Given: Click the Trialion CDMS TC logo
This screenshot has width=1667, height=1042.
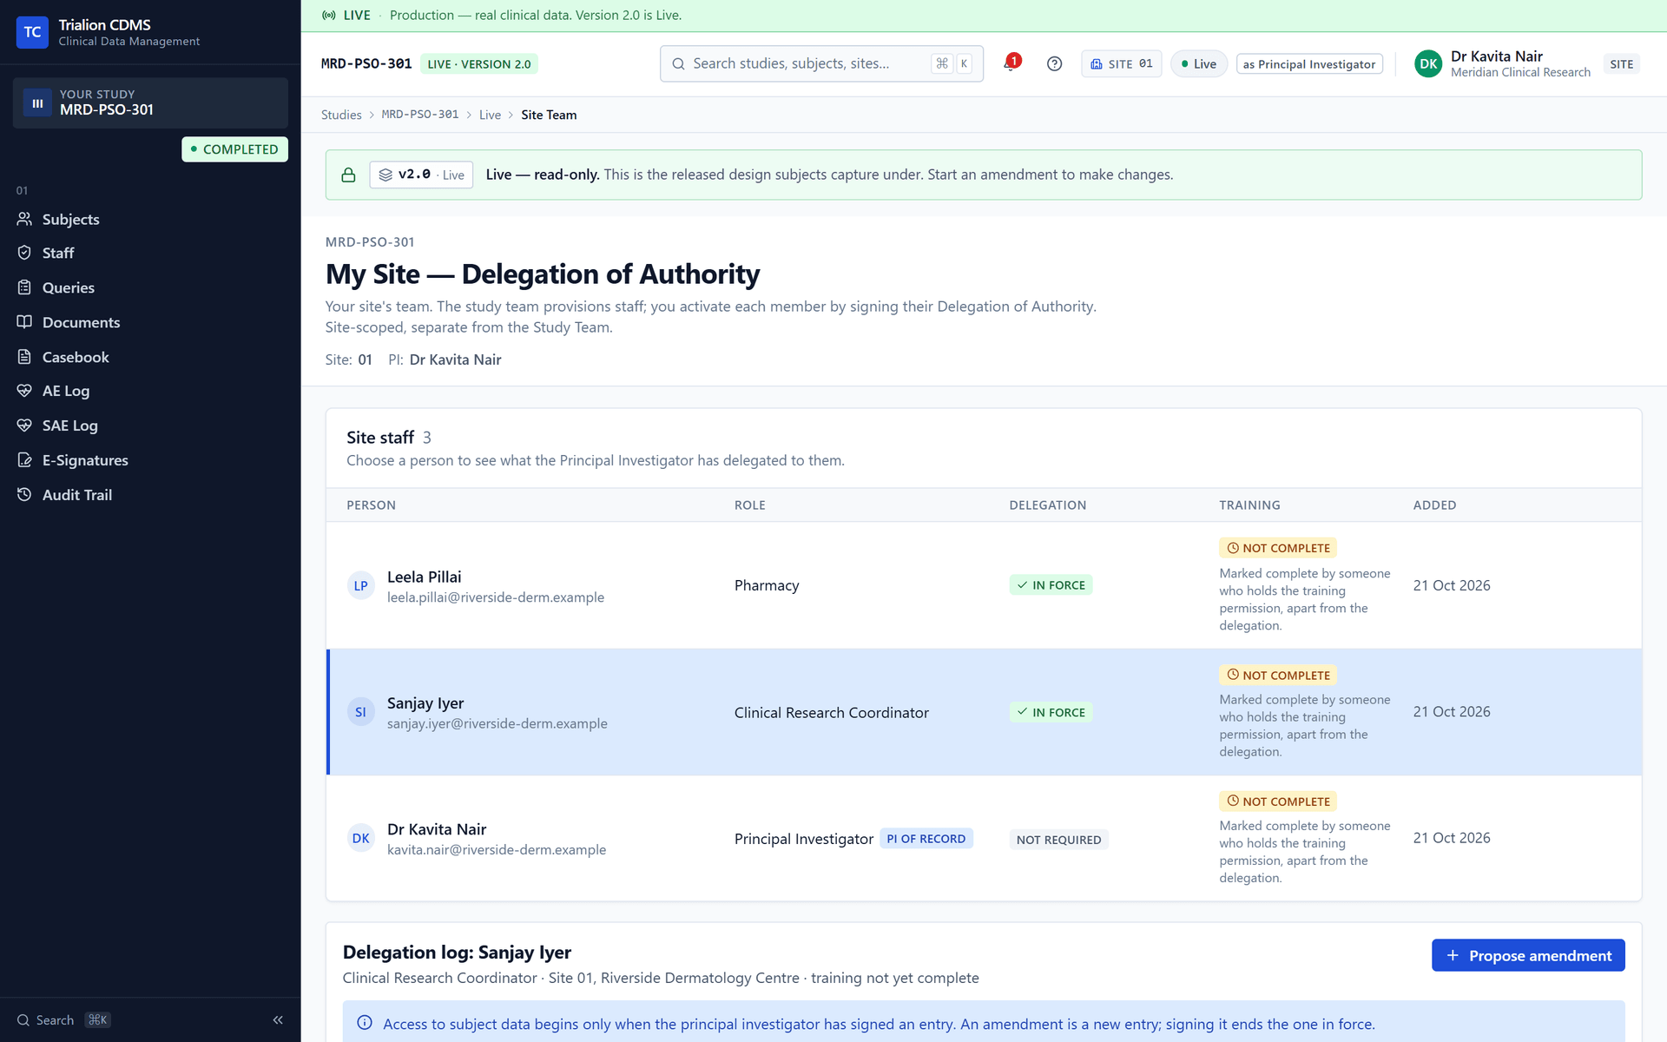Looking at the screenshot, I should 32,32.
